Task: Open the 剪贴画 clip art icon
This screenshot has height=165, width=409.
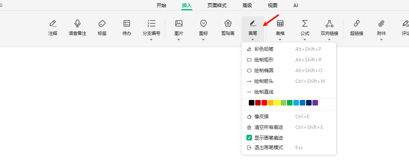Action: (x=228, y=23)
